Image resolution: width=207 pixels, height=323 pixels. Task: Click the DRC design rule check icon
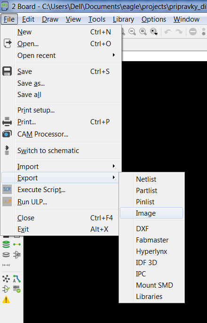(x=17, y=289)
